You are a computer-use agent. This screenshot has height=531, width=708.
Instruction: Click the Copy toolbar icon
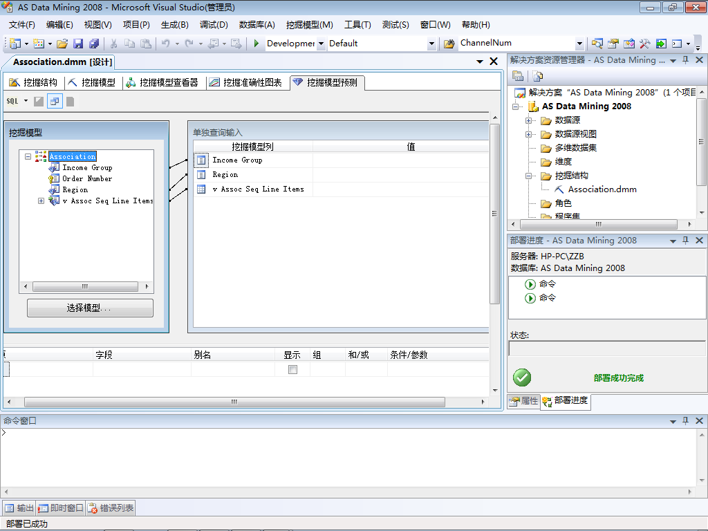point(129,44)
